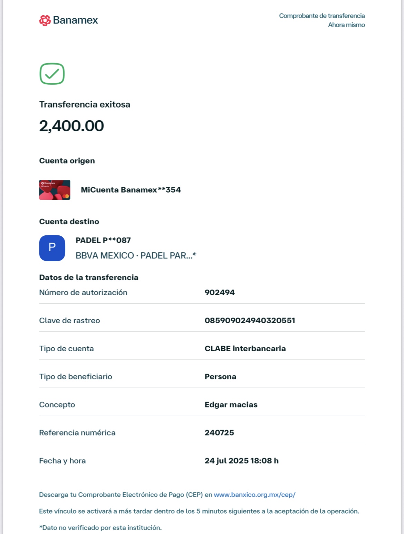This screenshot has width=404, height=534.
Task: Click the CLABE interbancaria account type
Action: click(x=245, y=348)
